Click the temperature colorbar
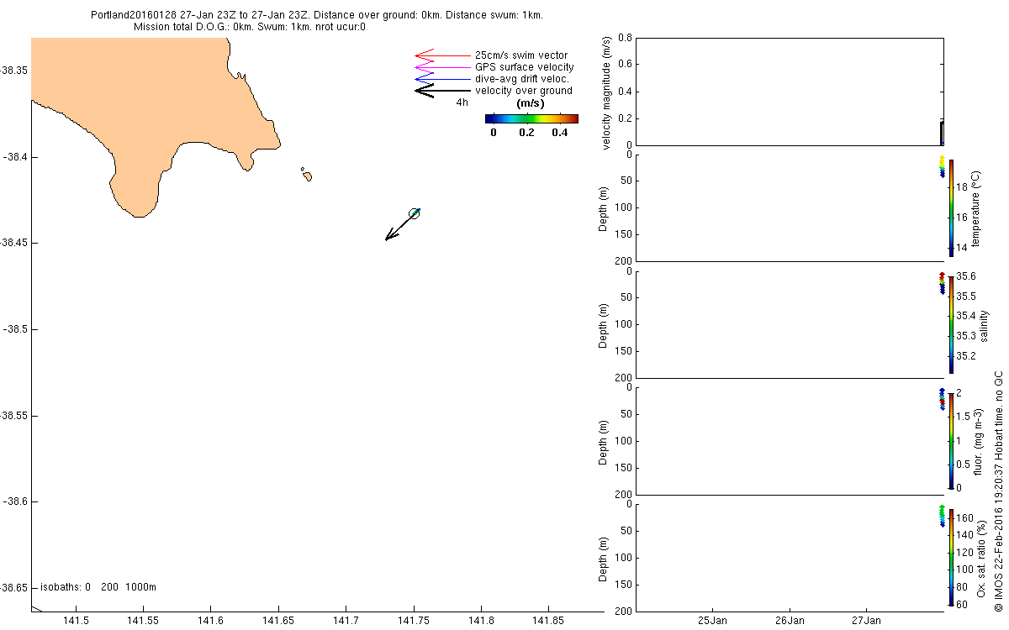 [x=951, y=207]
